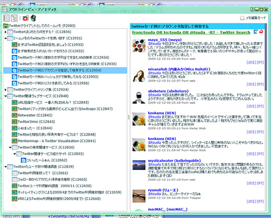This screenshot has height=218, width=271.
Task: Click the Retweeter (C12842) card icon
Action: tap(14, 115)
